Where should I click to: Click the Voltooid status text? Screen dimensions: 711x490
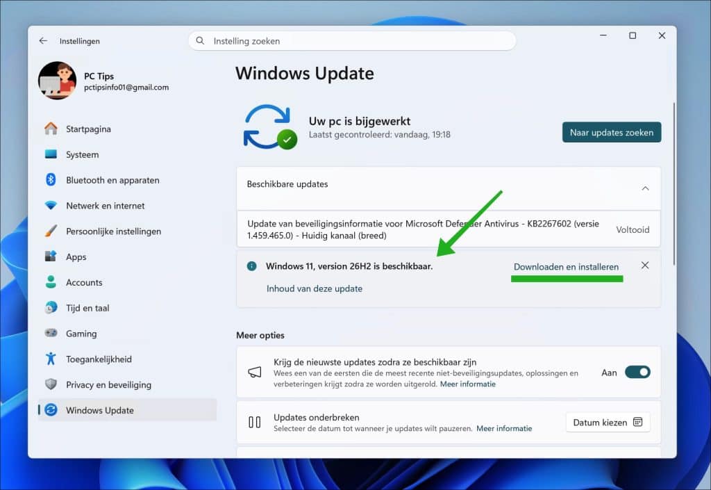[633, 229]
